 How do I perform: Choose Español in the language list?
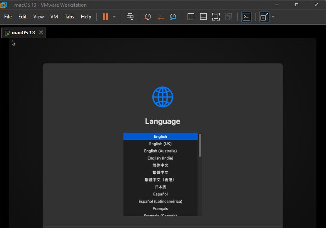click(x=160, y=194)
